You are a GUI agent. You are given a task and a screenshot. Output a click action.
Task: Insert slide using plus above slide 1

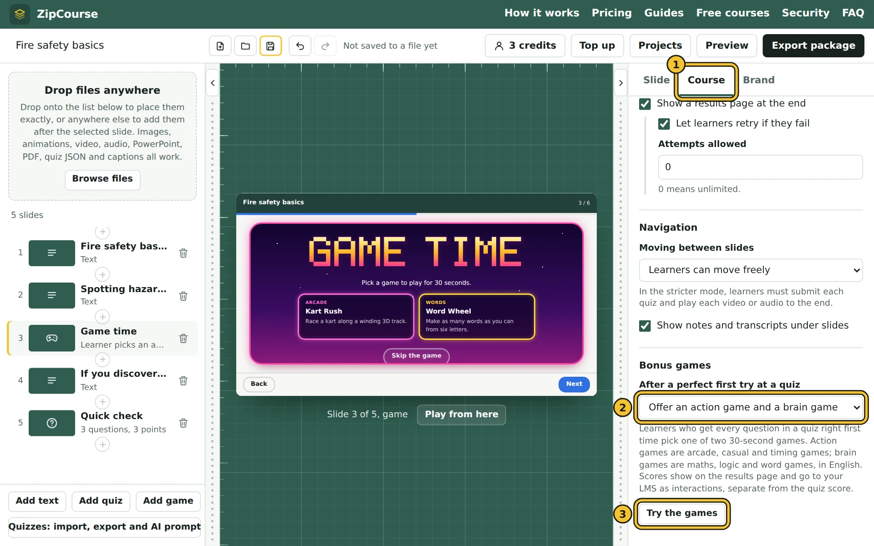[x=102, y=232]
